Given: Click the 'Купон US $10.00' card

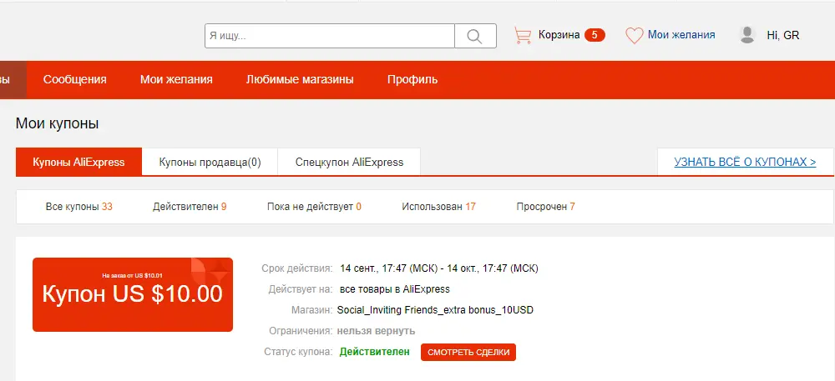Looking at the screenshot, I should pos(133,294).
